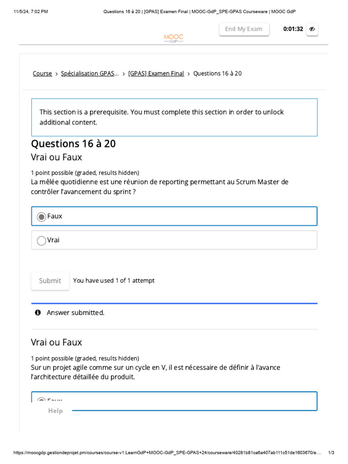Click the 1/3 page number indicator
Viewport: 348px width, 464px height.
tap(331, 453)
